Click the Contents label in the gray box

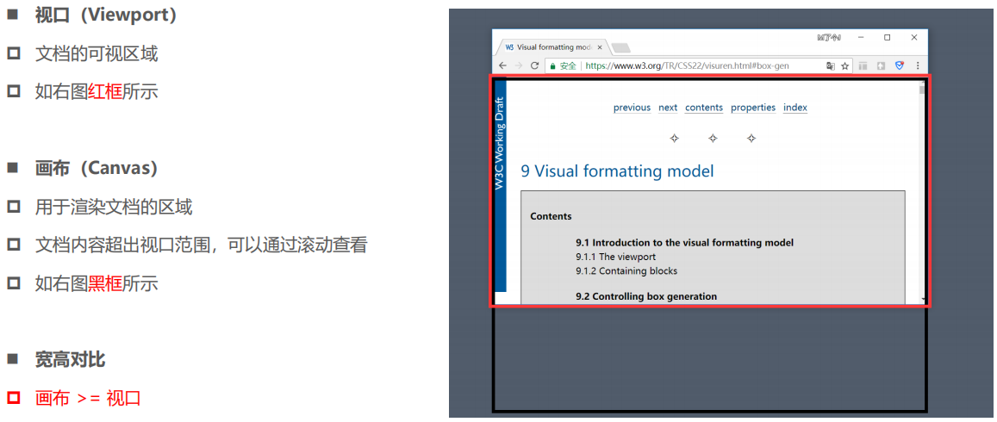551,216
